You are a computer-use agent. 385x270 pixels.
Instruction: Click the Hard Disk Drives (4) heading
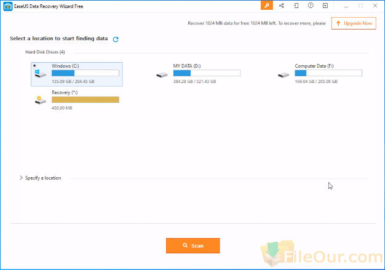(45, 52)
